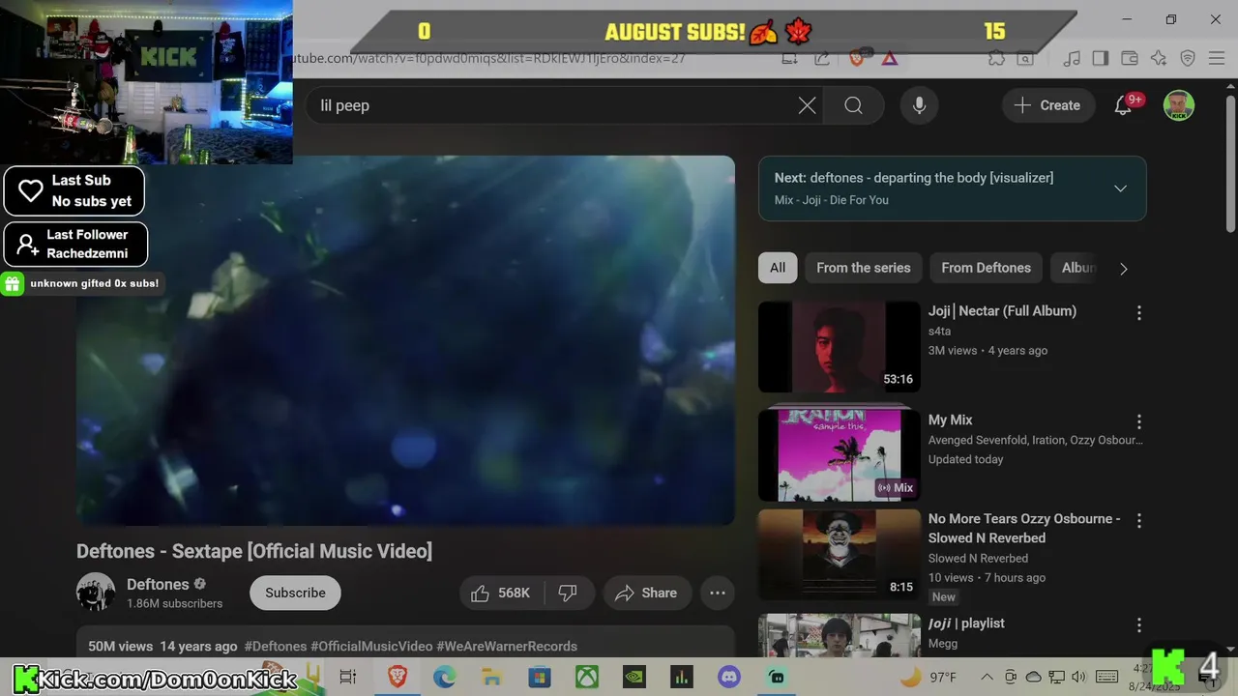Show more filter chips with right arrow

[1123, 269]
